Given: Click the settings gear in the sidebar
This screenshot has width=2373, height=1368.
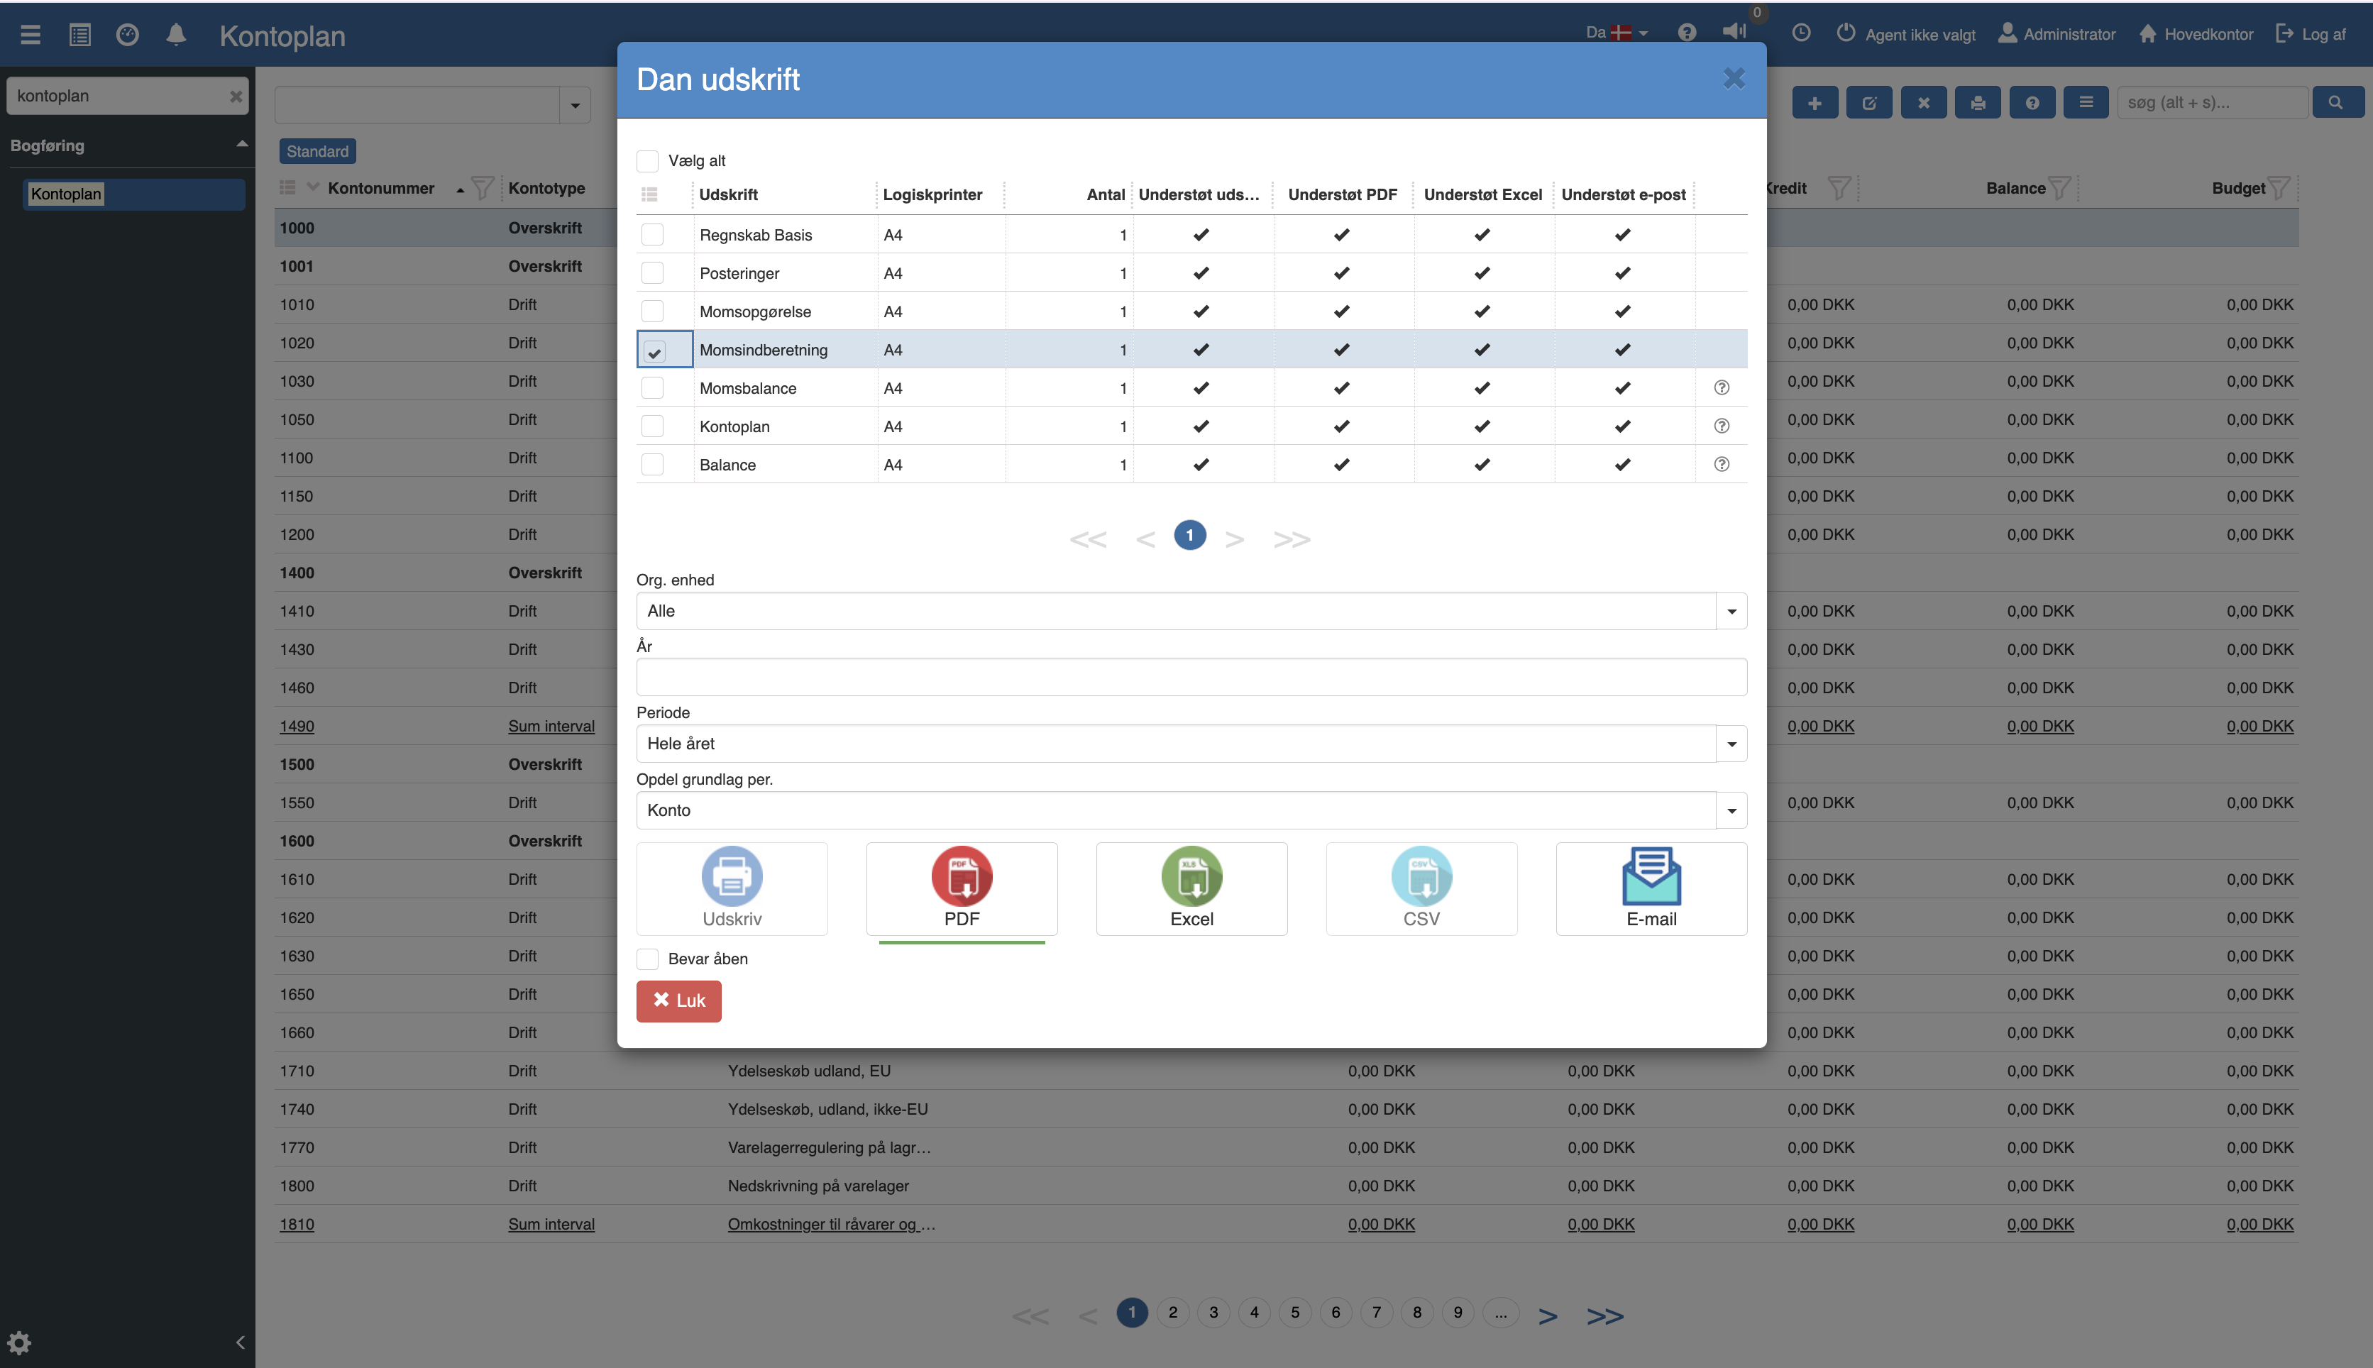Looking at the screenshot, I should (20, 1342).
